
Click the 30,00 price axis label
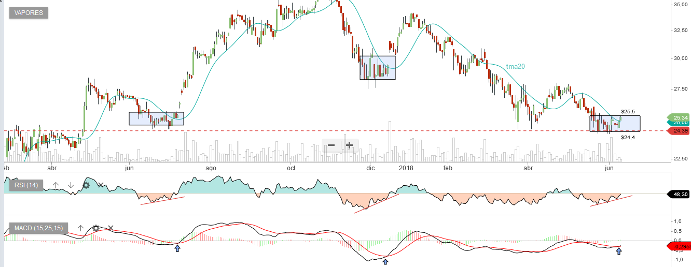coord(680,58)
